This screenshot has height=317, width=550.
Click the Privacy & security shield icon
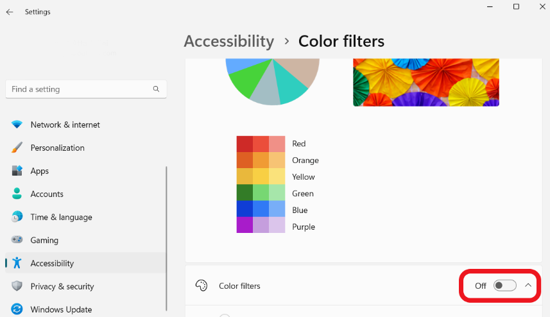(17, 286)
